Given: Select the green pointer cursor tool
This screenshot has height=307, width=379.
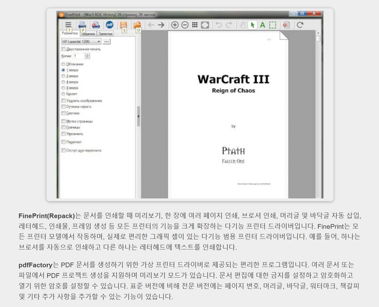Looking at the screenshot, I should click(253, 25).
